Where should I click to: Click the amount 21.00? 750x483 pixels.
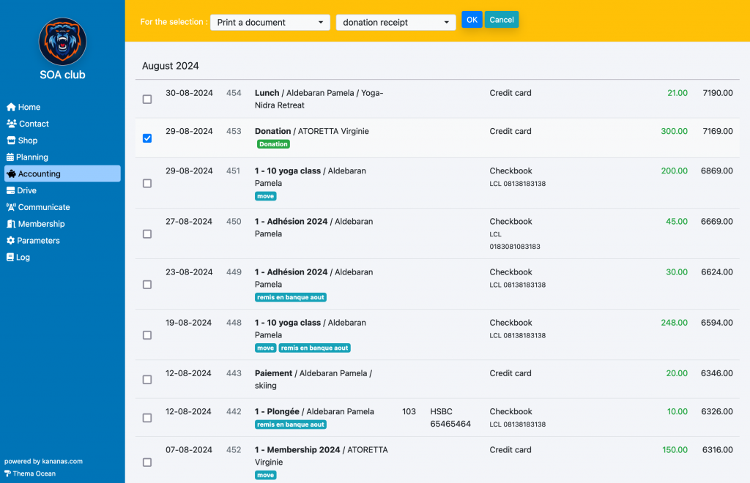(677, 93)
